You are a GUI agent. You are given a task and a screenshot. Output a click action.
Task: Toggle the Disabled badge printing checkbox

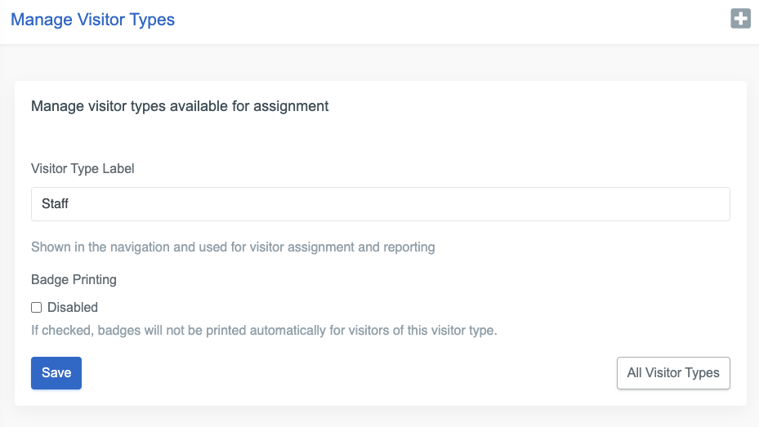(x=36, y=308)
